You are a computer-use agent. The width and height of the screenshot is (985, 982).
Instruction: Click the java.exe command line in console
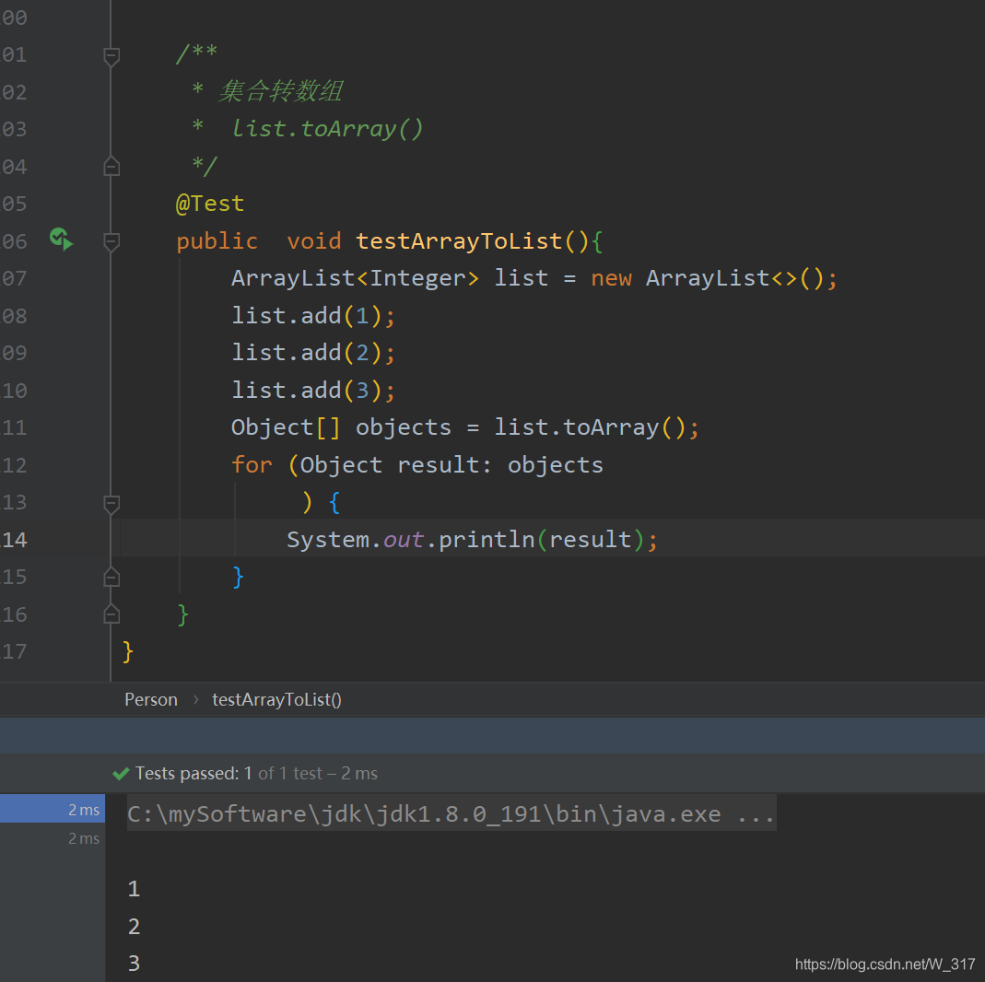451,813
